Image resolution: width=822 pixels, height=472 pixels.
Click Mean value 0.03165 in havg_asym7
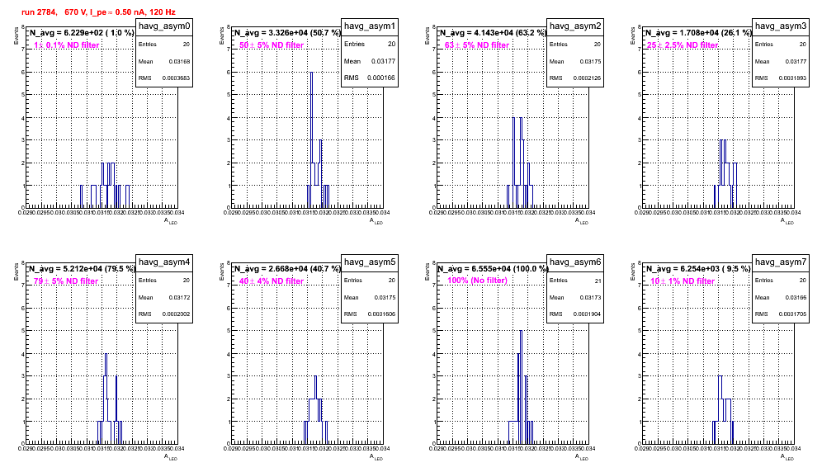[x=796, y=298]
